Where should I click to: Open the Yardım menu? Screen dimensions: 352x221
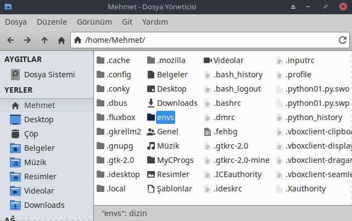click(155, 22)
